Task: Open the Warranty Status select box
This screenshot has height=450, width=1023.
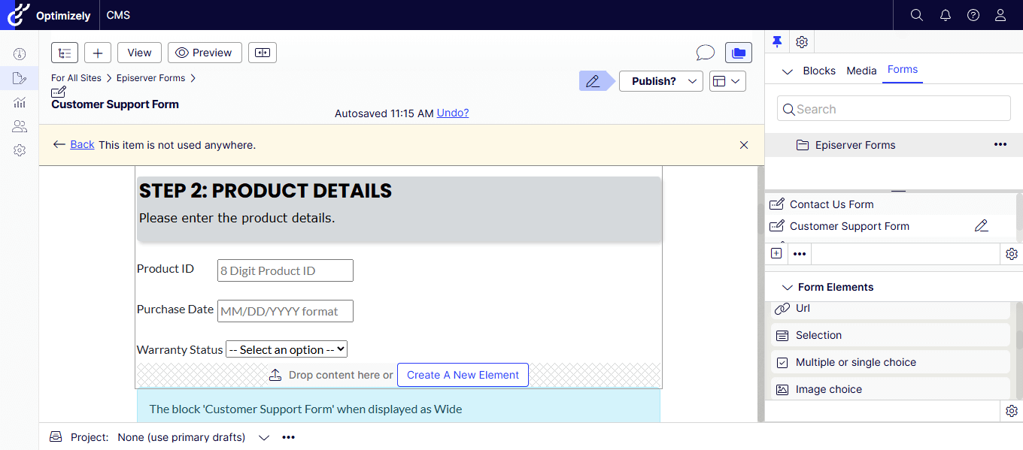Action: pyautogui.click(x=287, y=349)
